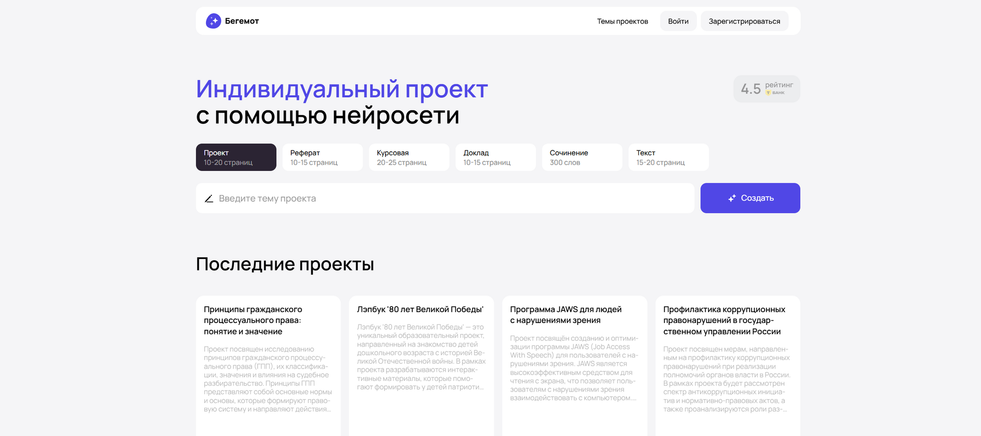
Task: Switch to the Текст 15-20 страниц tab
Action: coord(668,157)
